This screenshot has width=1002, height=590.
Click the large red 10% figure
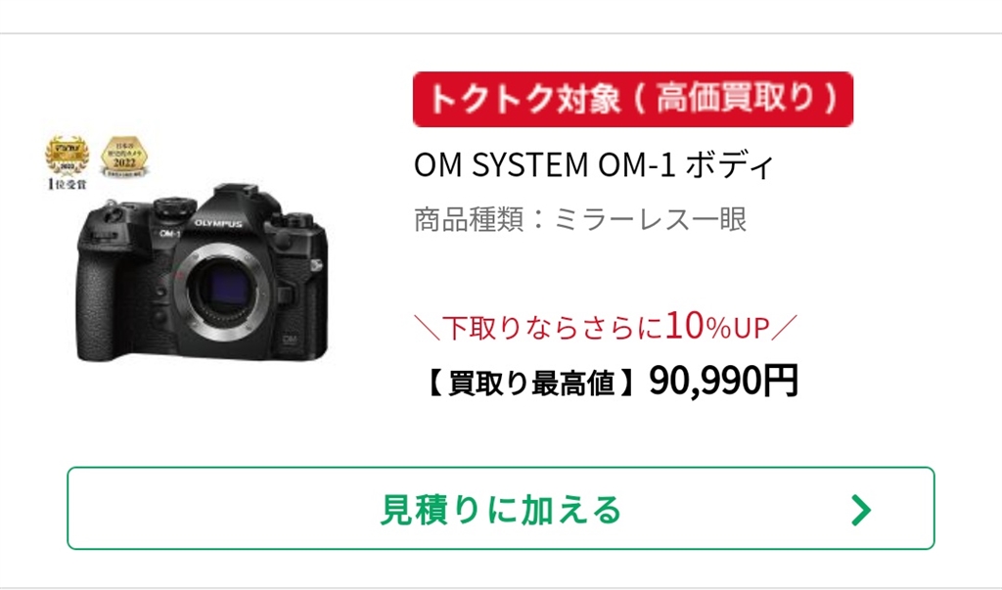(698, 326)
